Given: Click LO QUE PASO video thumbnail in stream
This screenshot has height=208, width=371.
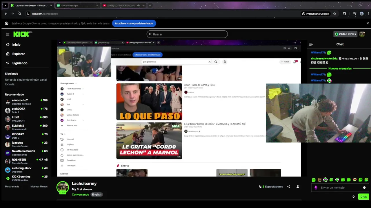Looking at the screenshot, I should (x=149, y=102).
